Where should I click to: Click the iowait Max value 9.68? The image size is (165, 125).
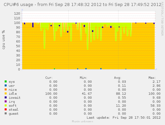coord(156,98)
